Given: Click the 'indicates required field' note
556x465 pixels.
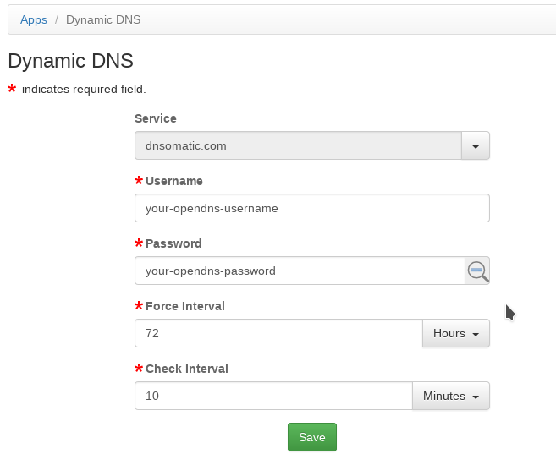Looking at the screenshot, I should (x=84, y=90).
